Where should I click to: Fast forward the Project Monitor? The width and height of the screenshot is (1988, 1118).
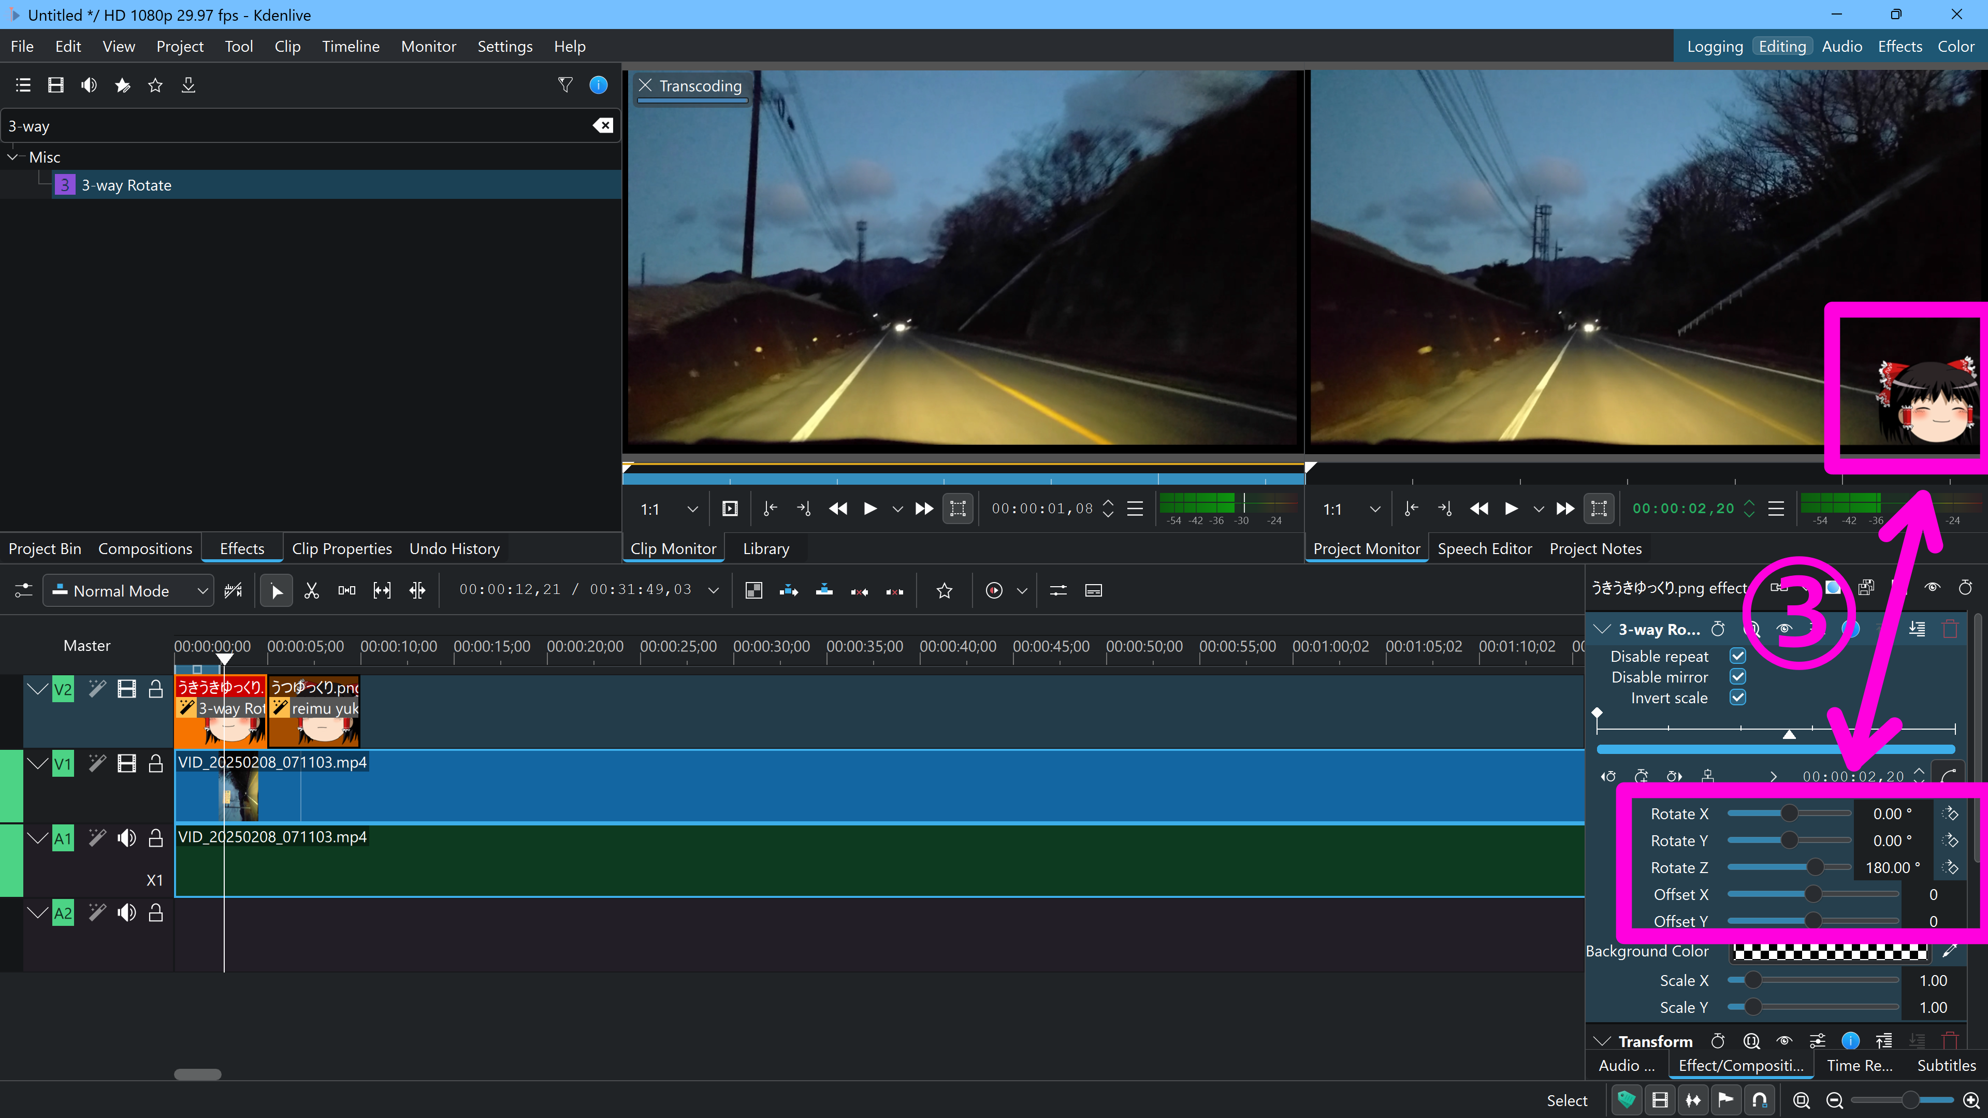coord(1565,509)
